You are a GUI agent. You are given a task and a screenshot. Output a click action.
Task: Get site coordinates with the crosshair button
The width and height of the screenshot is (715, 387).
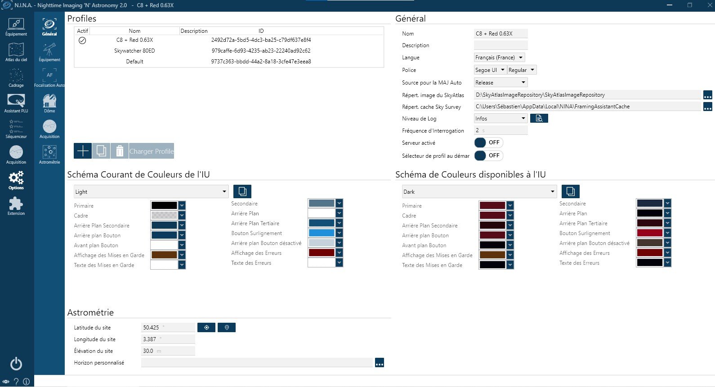tap(206, 327)
